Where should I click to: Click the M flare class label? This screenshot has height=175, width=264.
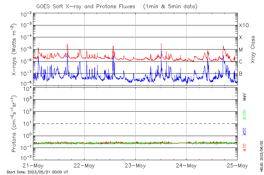point(241,50)
